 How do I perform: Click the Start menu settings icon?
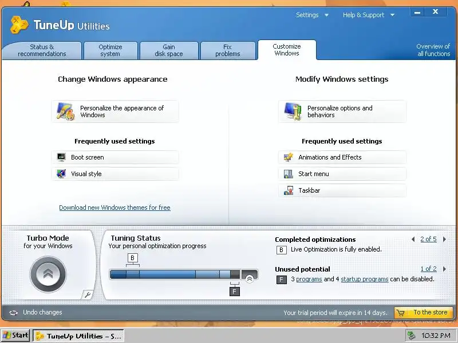pyautogui.click(x=289, y=174)
